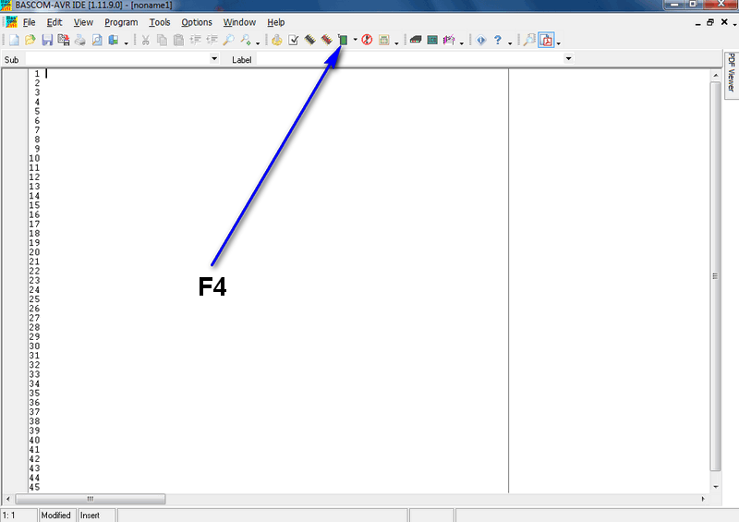Click the green chip programmer icon (F4)
The height and width of the screenshot is (522, 739).
(343, 40)
